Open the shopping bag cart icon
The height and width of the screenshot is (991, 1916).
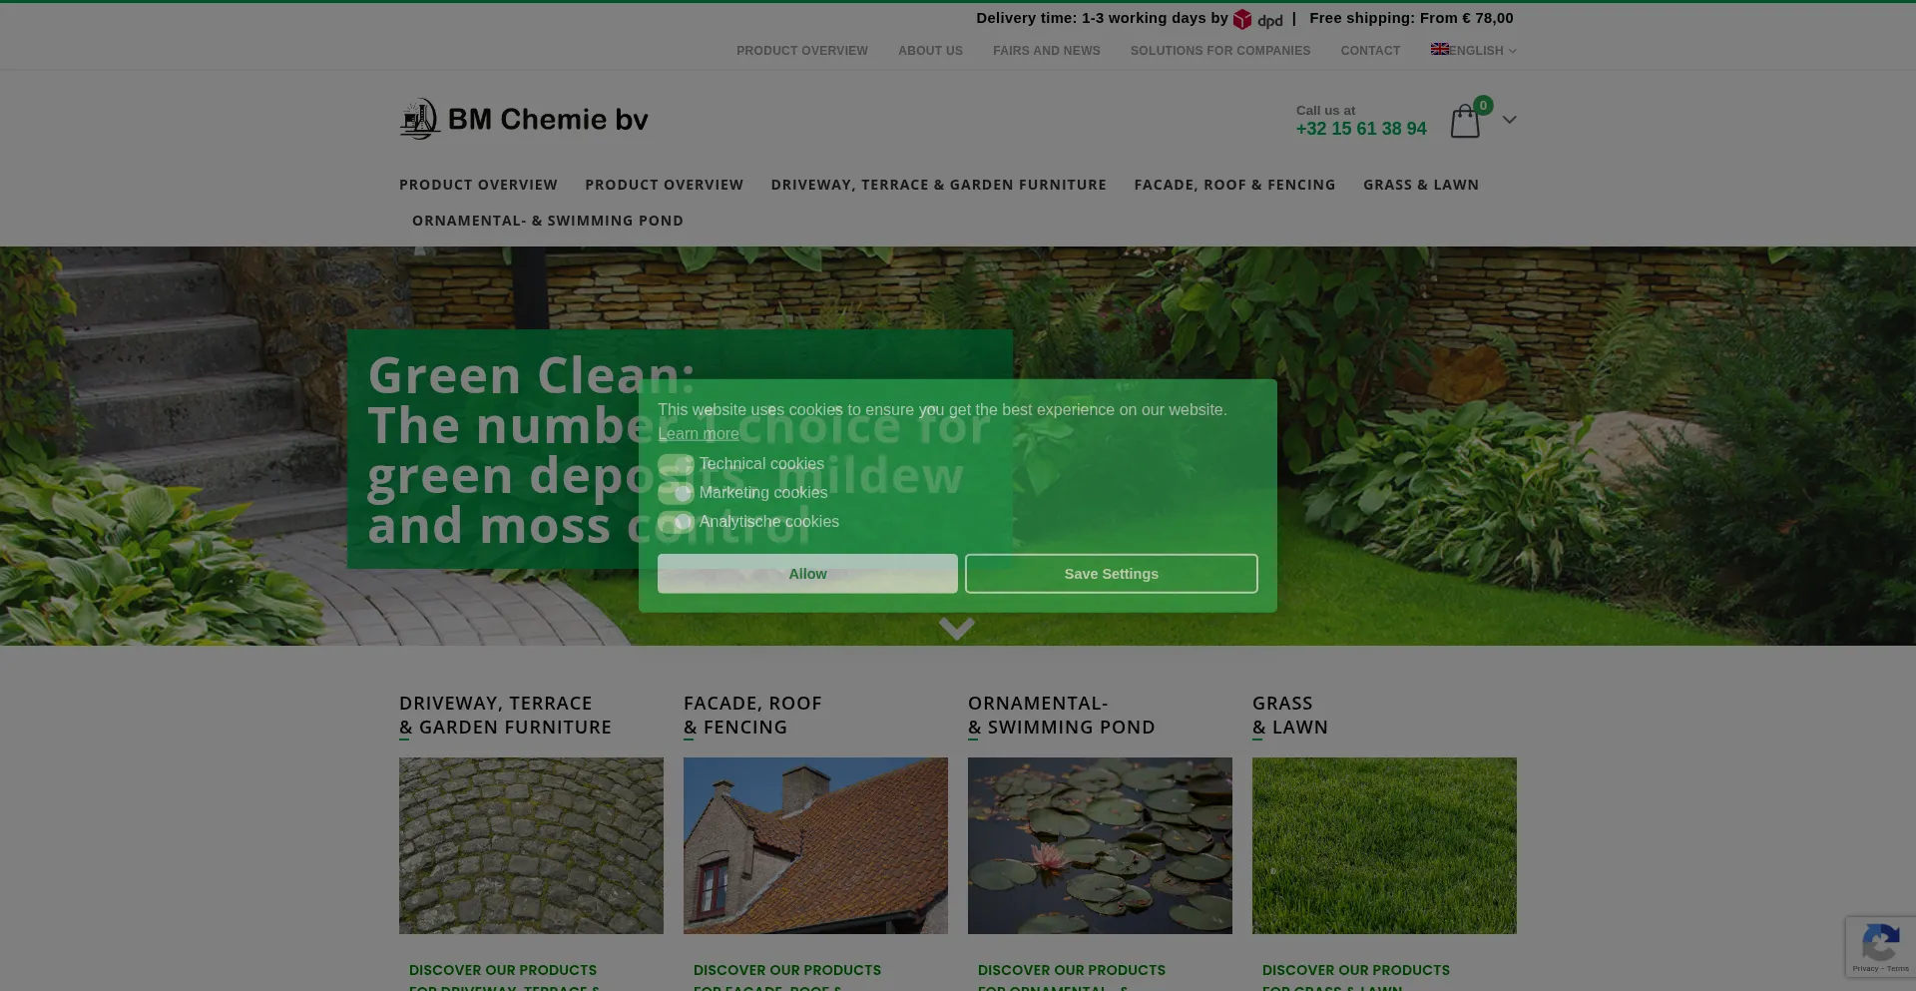(1464, 121)
